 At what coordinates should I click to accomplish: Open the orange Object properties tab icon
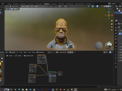(x=116, y=46)
